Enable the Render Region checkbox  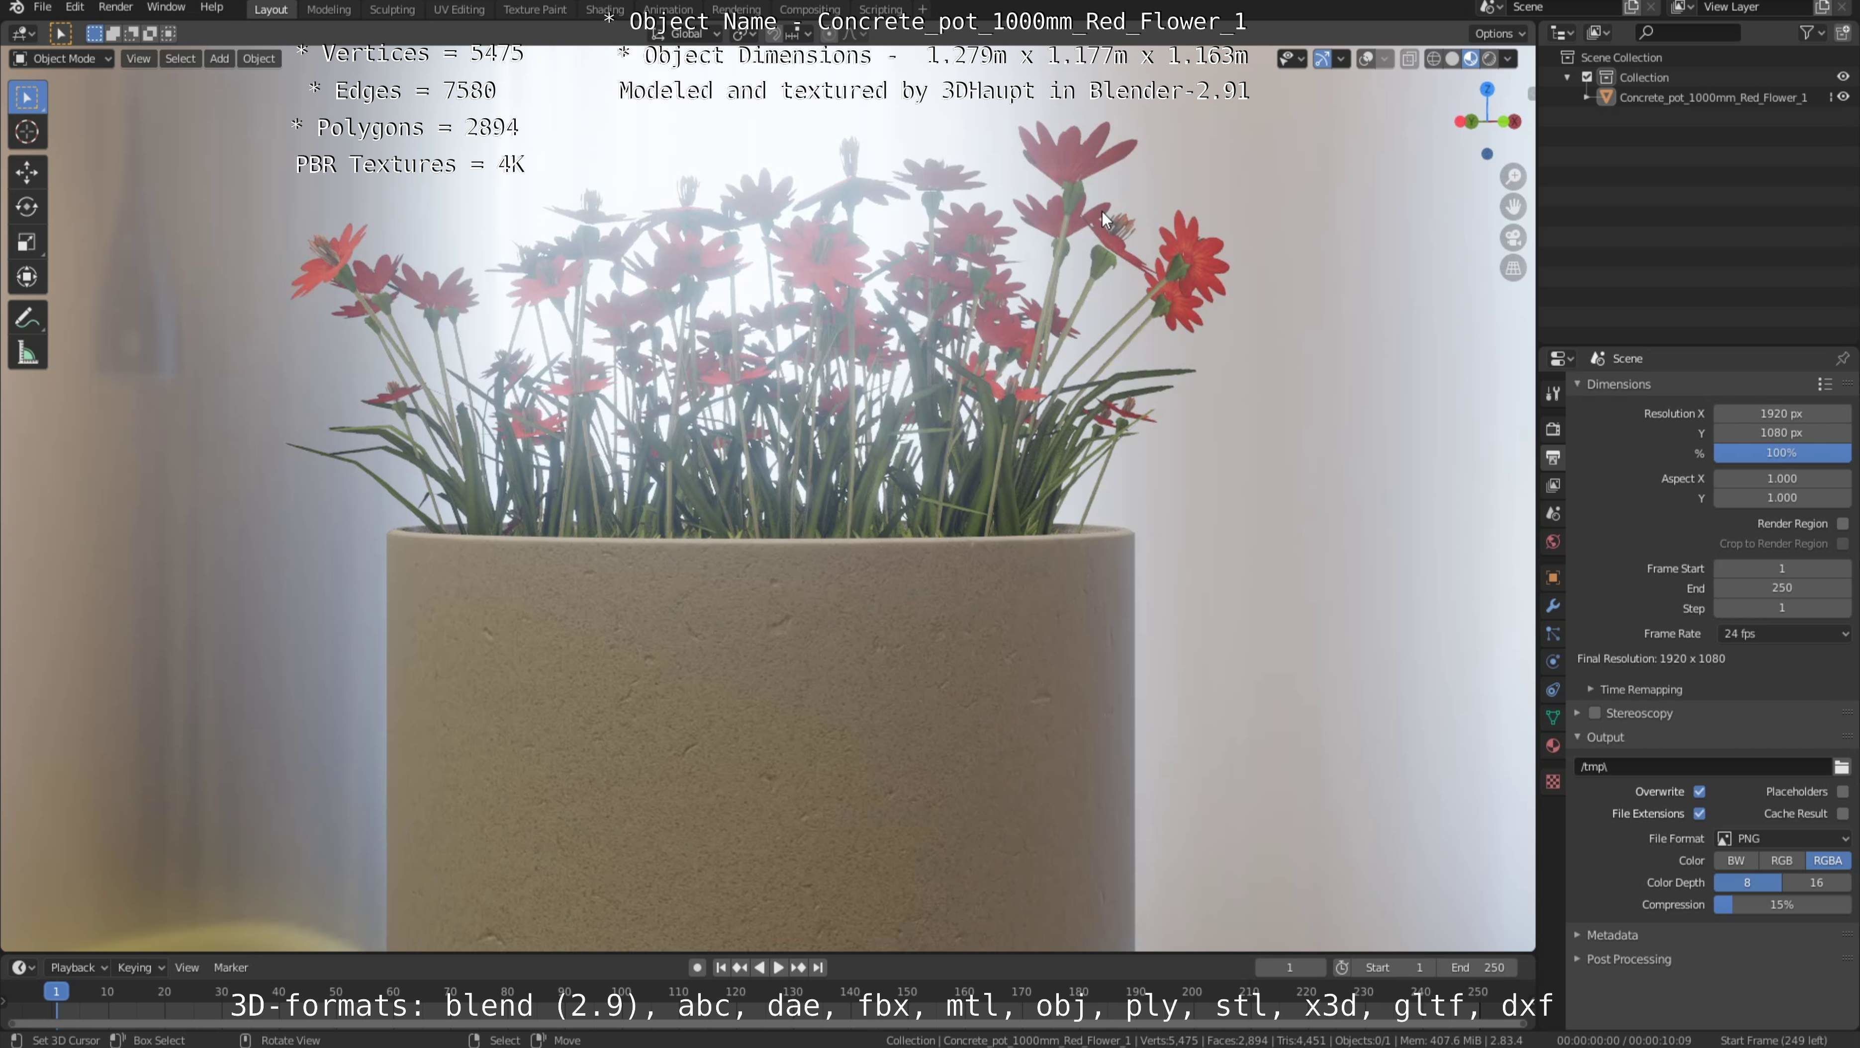point(1843,524)
